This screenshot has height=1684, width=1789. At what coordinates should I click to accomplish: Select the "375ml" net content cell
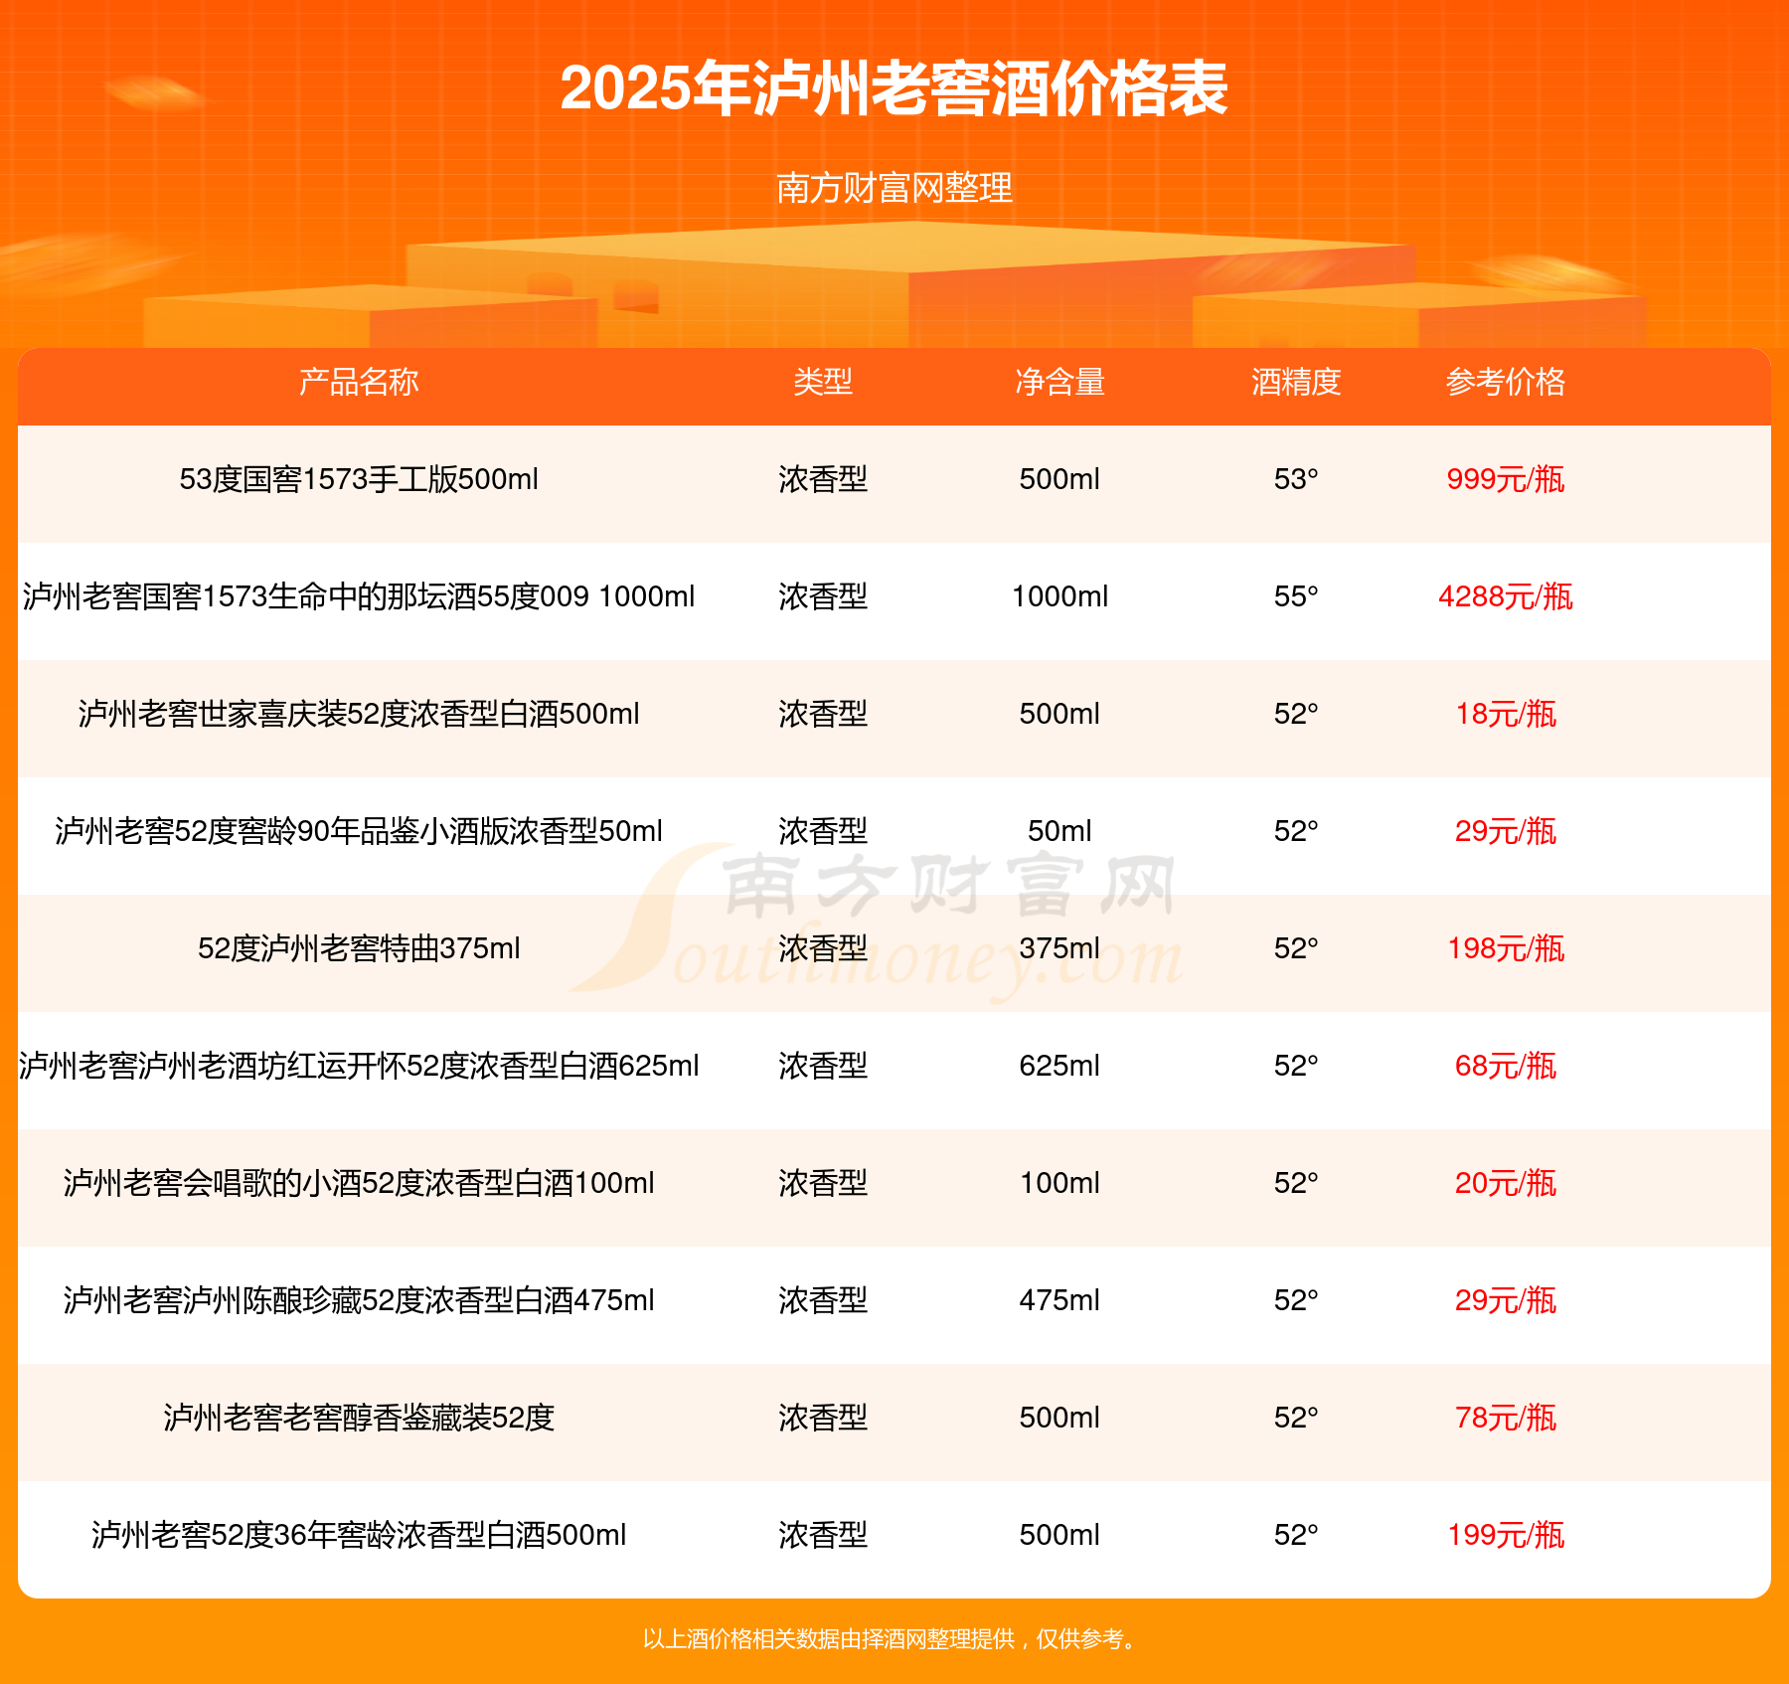(x=1059, y=948)
